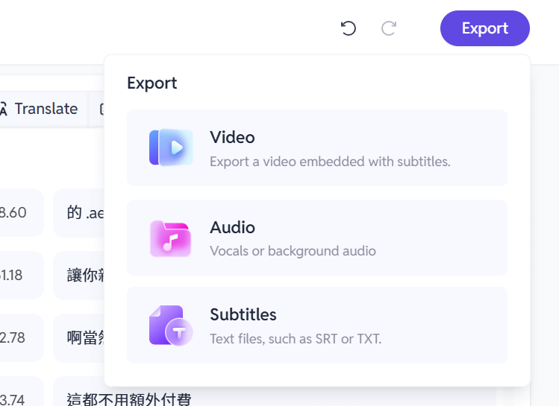Pick the Subtitles export option title
Screen dimensions: 559x406
243,314
